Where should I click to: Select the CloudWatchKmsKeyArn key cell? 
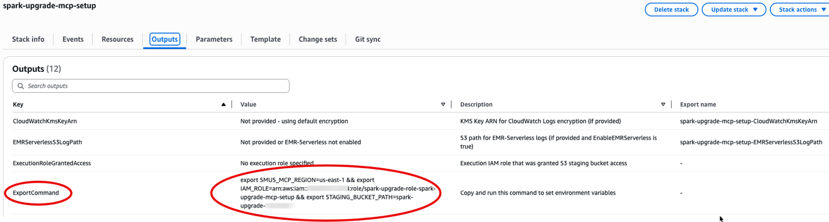coord(45,121)
